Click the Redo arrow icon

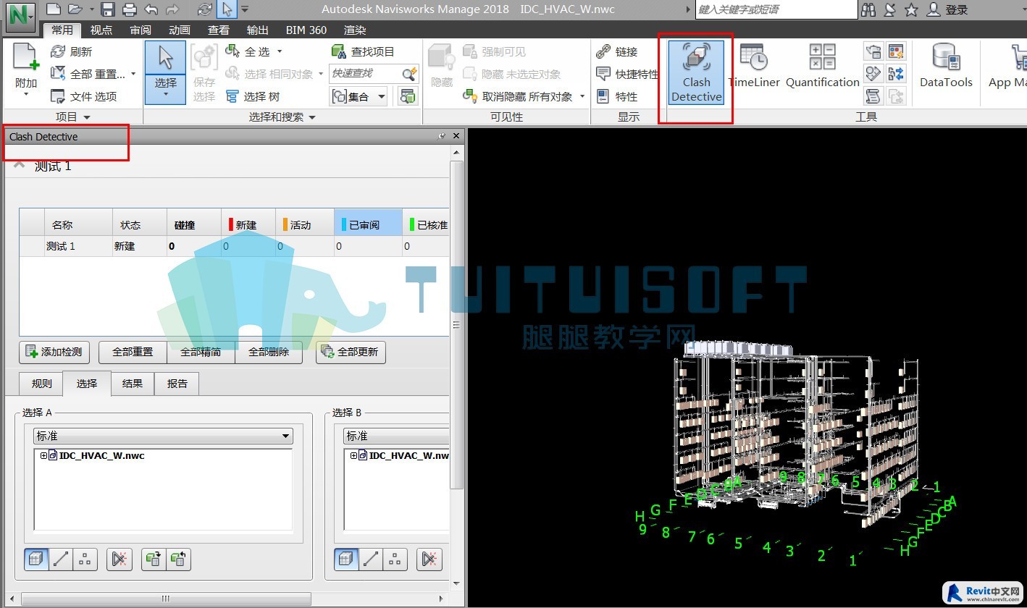click(172, 9)
